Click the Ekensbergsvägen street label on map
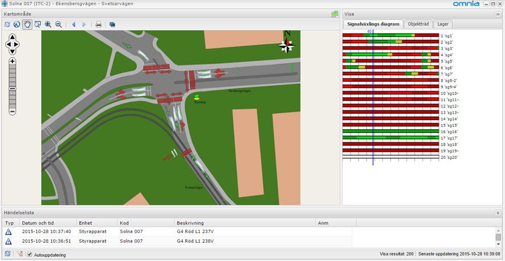 coord(239,91)
